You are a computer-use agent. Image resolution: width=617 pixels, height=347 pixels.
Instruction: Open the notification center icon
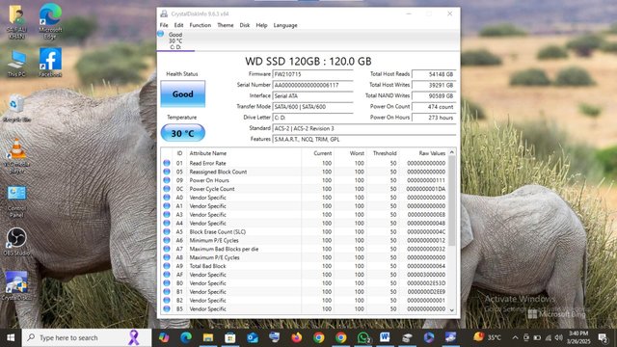[603, 337]
